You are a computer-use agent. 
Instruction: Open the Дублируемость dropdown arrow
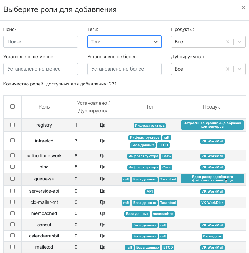(240, 69)
